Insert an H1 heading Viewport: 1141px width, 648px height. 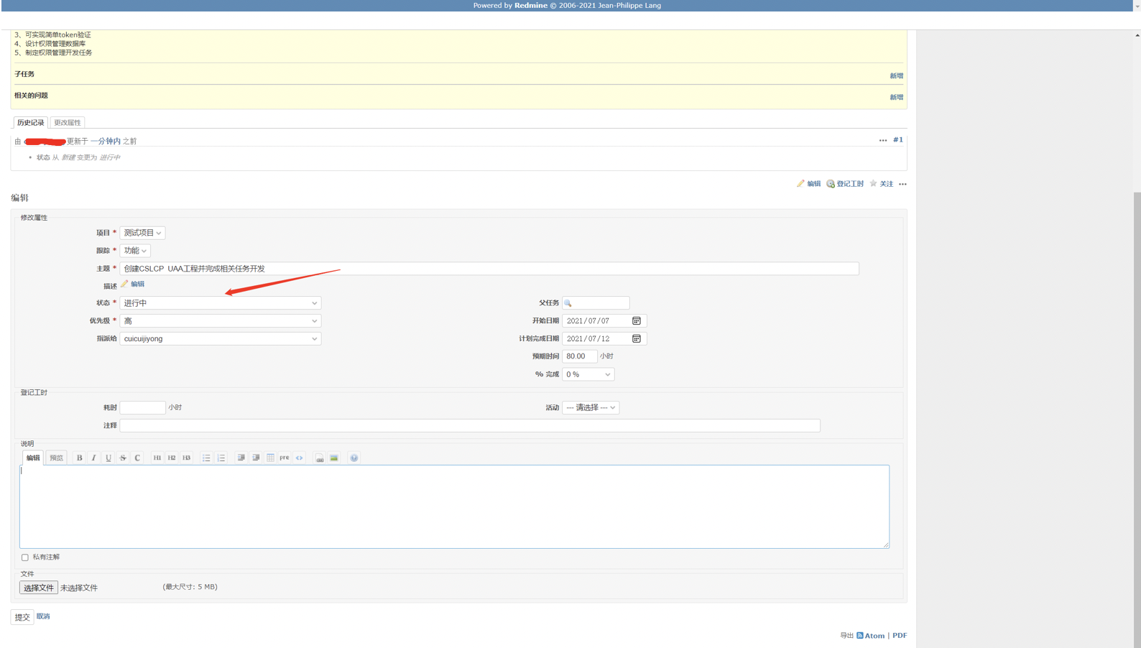tap(157, 458)
